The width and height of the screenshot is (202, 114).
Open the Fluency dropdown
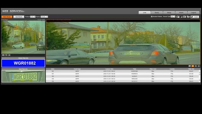[x=44, y=17]
